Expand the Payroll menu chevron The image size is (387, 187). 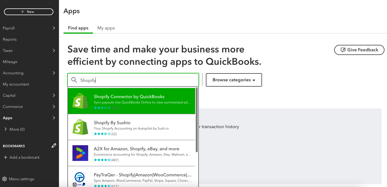click(54, 28)
